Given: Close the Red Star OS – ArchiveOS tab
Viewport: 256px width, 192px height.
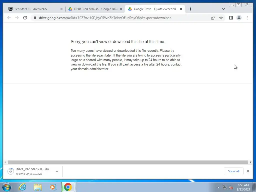Looking at the screenshot, I should [x=61, y=9].
